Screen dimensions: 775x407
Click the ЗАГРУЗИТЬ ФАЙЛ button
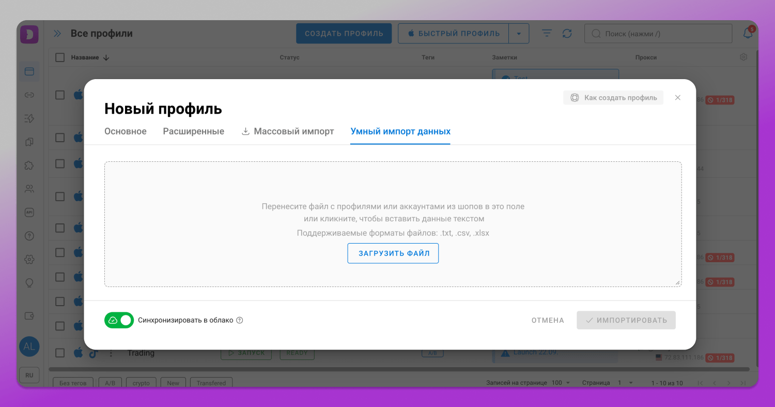[393, 253]
